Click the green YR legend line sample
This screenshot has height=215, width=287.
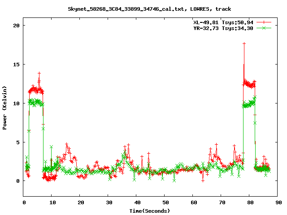pyautogui.click(x=264, y=28)
